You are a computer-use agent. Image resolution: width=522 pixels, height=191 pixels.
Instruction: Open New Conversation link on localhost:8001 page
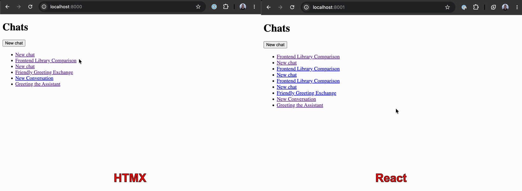[296, 99]
